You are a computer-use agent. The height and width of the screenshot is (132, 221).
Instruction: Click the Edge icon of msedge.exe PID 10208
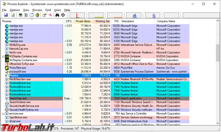tap(7, 26)
